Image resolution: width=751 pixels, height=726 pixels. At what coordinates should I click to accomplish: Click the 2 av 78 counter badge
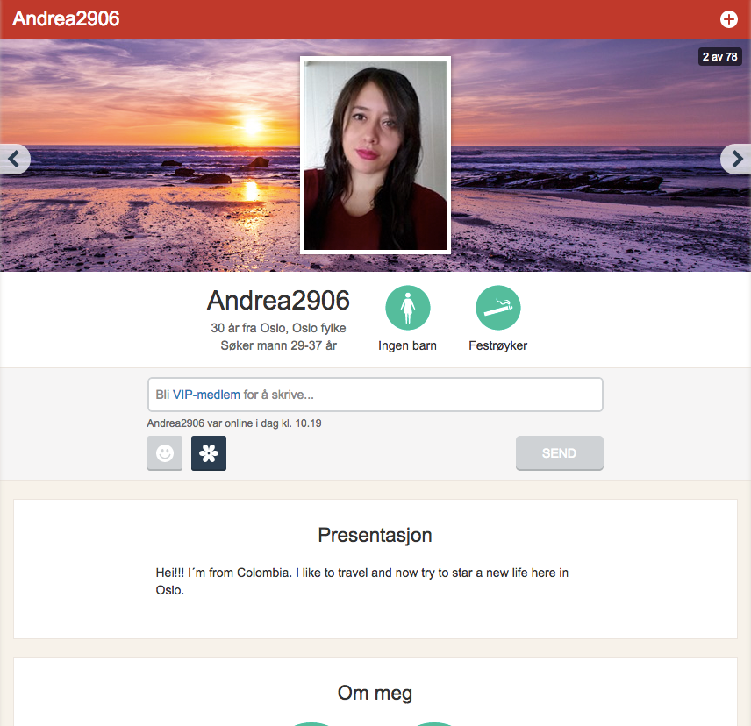click(720, 56)
